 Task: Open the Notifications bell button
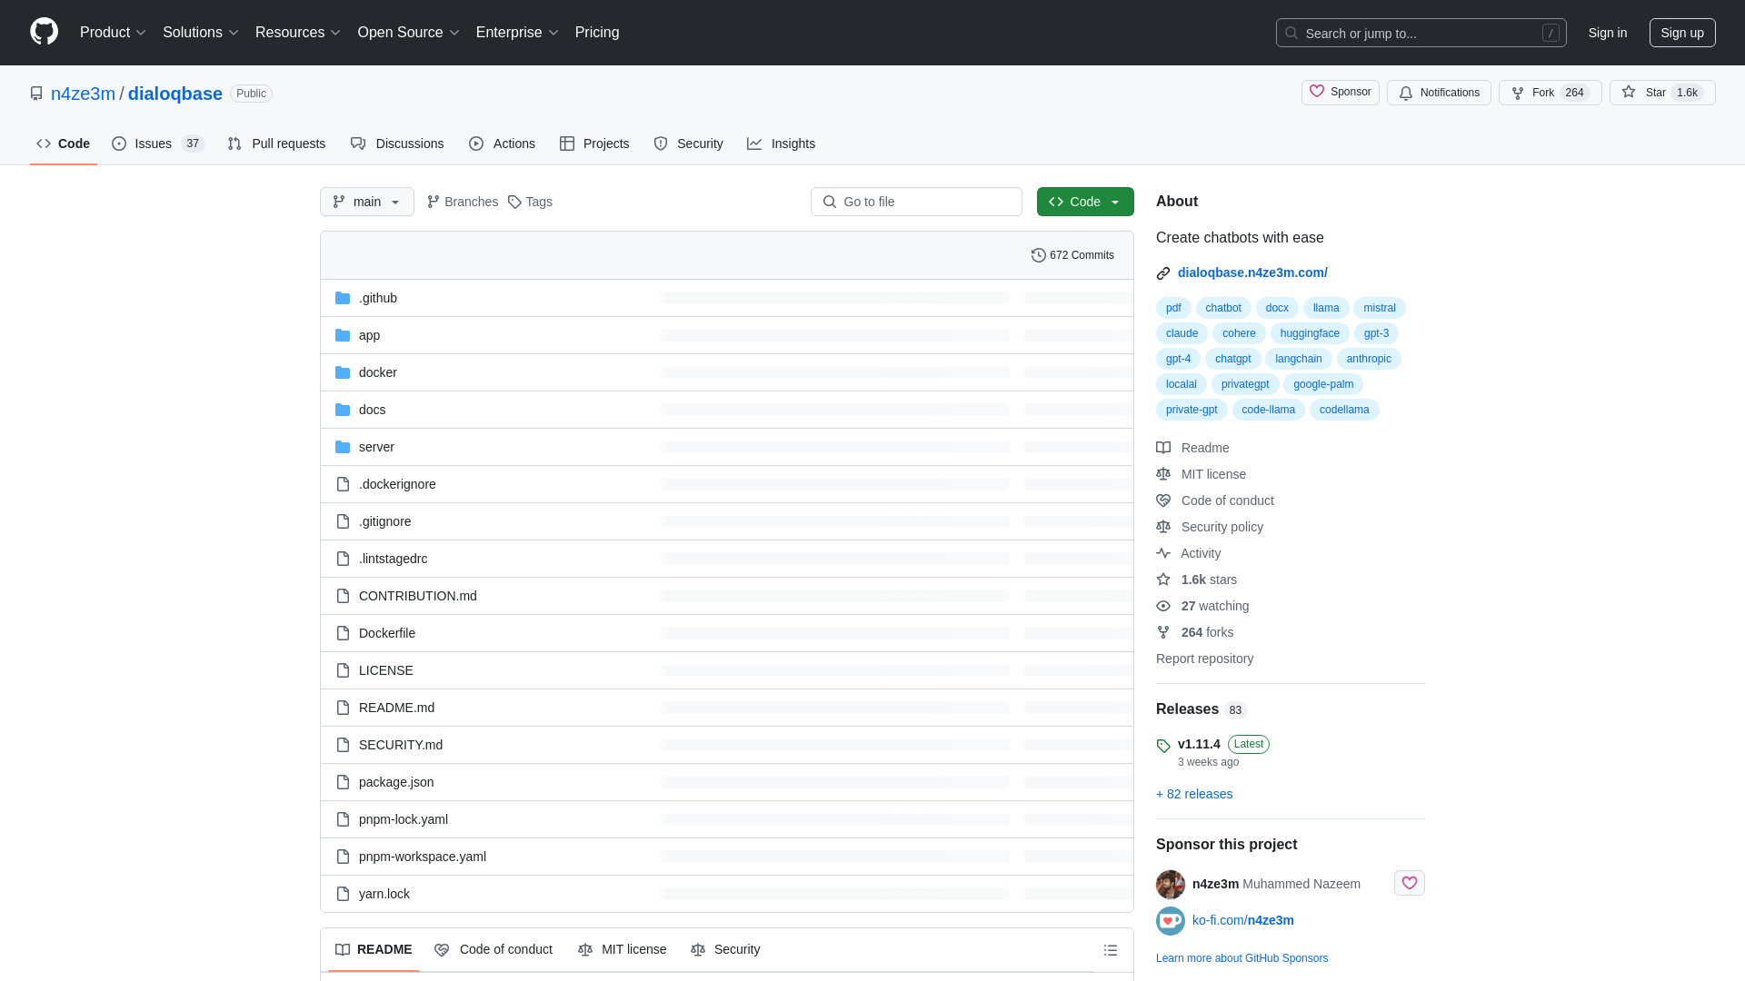coord(1439,93)
